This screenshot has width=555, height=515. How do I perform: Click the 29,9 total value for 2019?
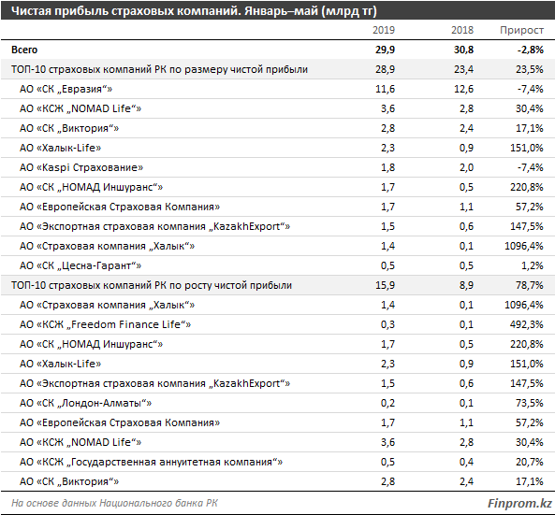[385, 50]
